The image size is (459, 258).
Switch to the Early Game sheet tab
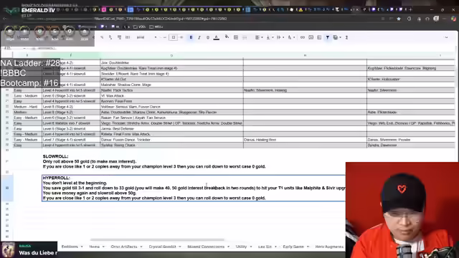[x=293, y=247]
